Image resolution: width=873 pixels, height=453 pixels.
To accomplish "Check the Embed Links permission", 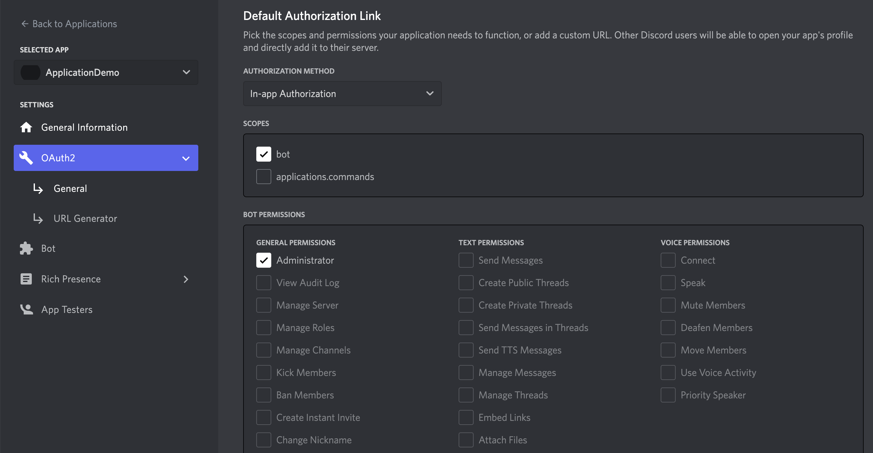I will pos(466,417).
